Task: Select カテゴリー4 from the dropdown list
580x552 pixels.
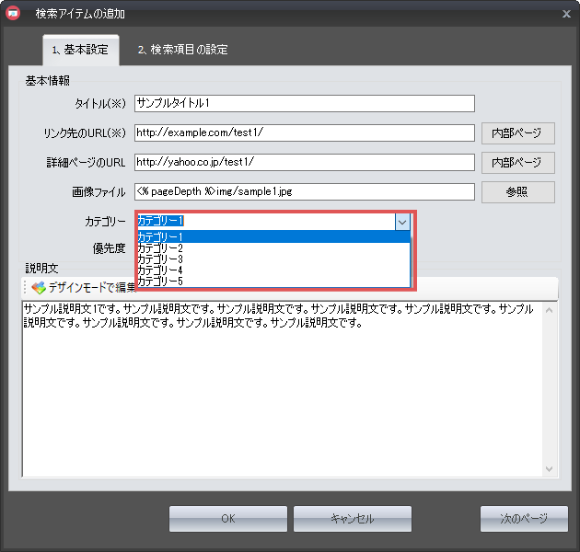Action: coord(273,270)
